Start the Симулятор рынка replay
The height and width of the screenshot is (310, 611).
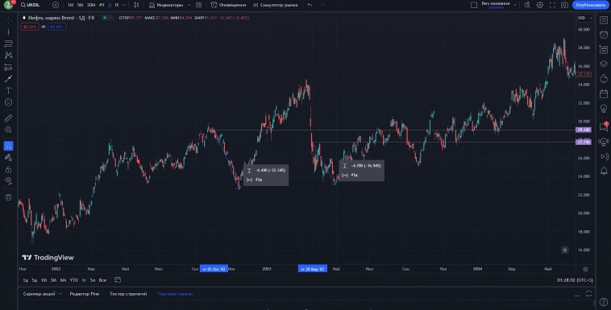pos(275,5)
